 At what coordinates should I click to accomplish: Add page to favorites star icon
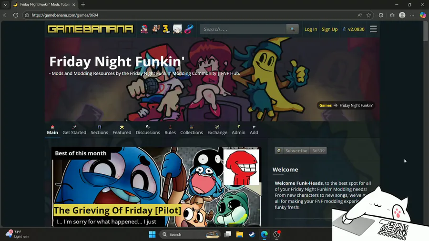click(368, 15)
